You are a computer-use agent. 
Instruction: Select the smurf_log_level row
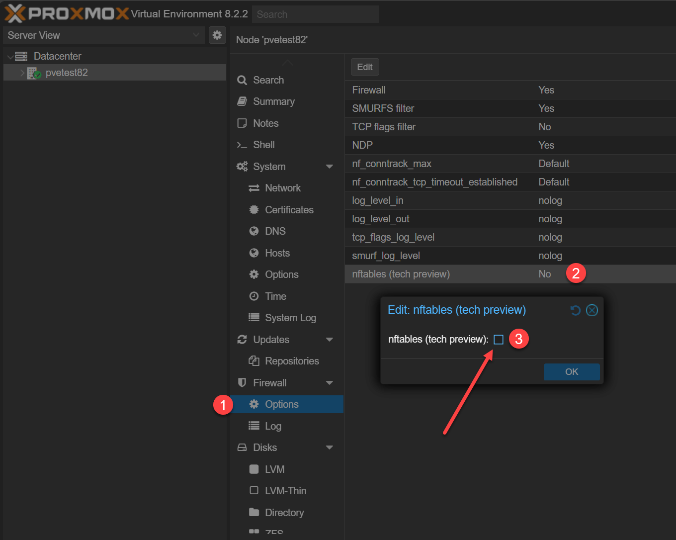click(510, 256)
